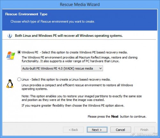Click the blue information bubble icon
This screenshot has height=138, width=160.
tap(10, 36)
